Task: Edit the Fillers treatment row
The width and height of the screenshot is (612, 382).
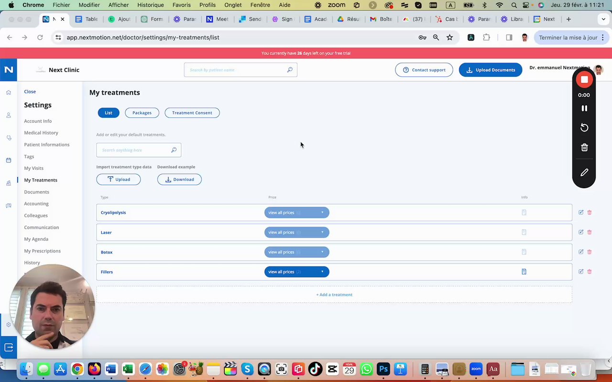Action: click(581, 271)
